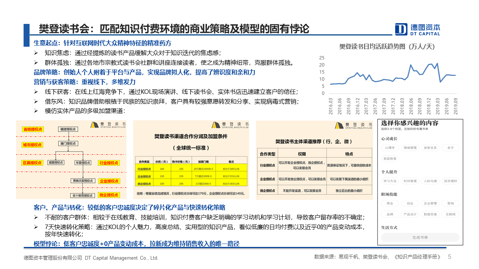
Task: Click the yellow 省级授权点 label
Action: (33, 129)
